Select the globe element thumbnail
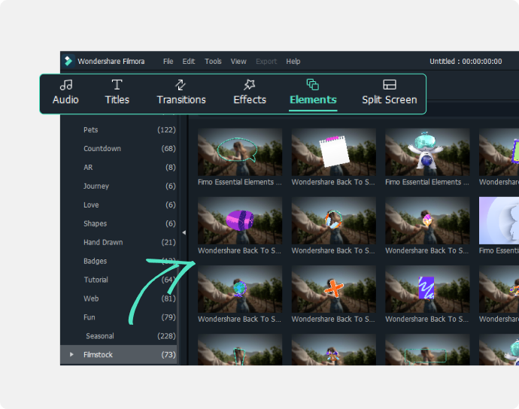519x409 pixels. click(240, 289)
